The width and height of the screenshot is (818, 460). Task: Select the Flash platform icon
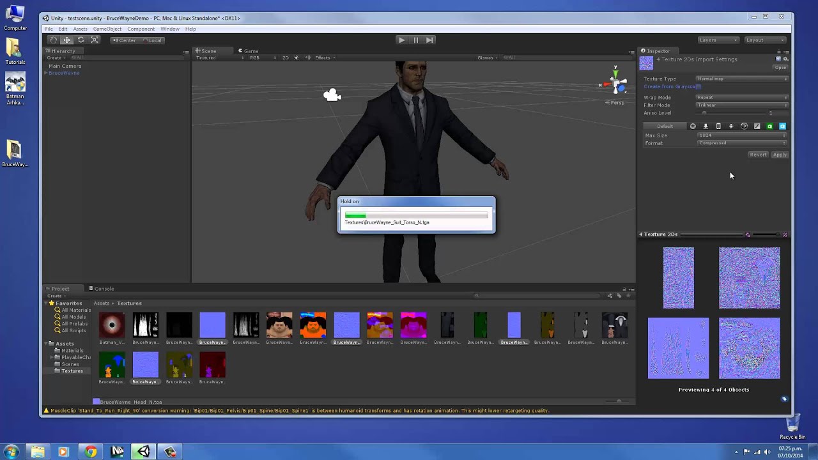[x=757, y=126]
